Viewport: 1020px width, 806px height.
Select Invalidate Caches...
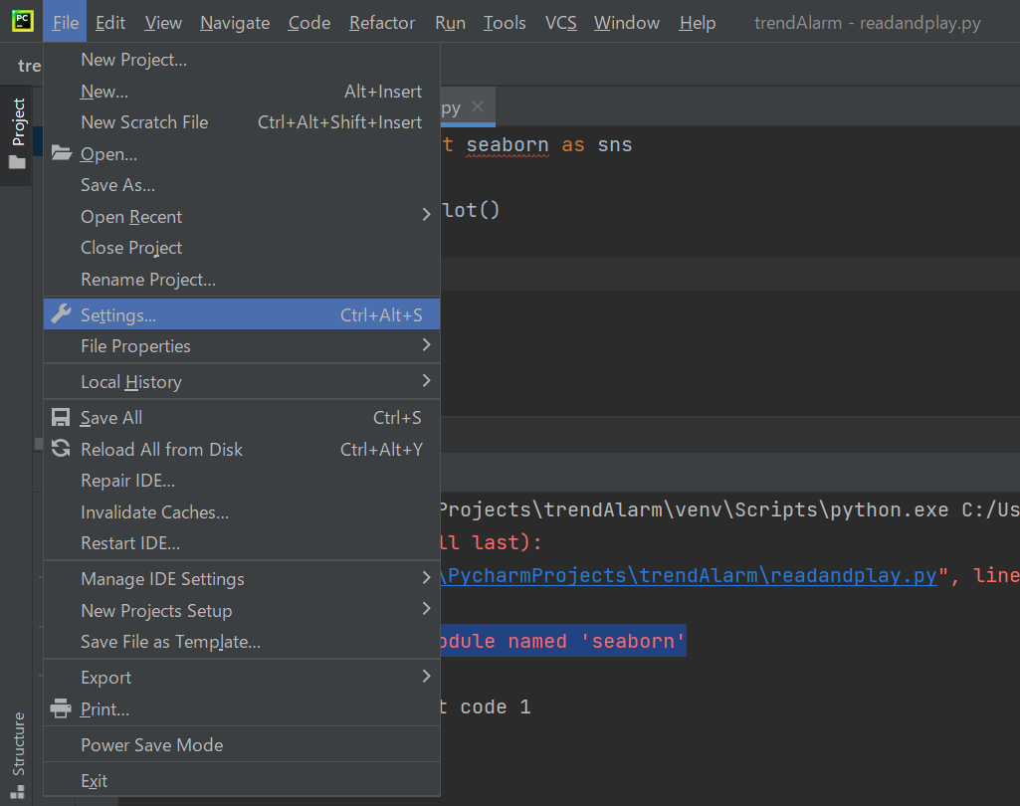[242, 512]
